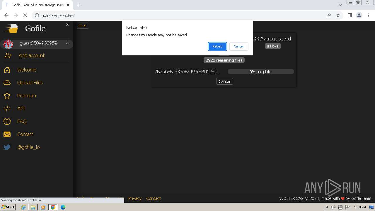Click the network tray icon
This screenshot has height=211, width=375.
340,207
